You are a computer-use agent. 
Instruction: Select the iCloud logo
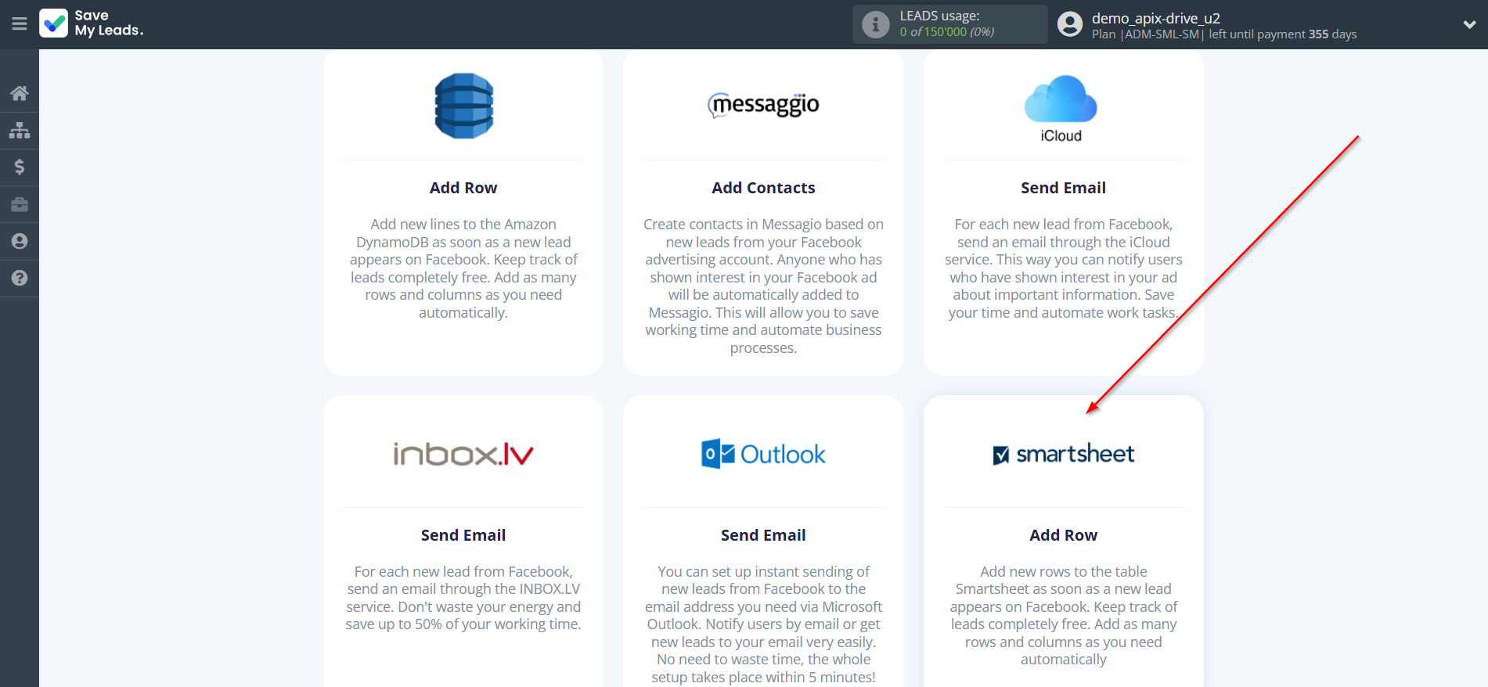point(1061,108)
